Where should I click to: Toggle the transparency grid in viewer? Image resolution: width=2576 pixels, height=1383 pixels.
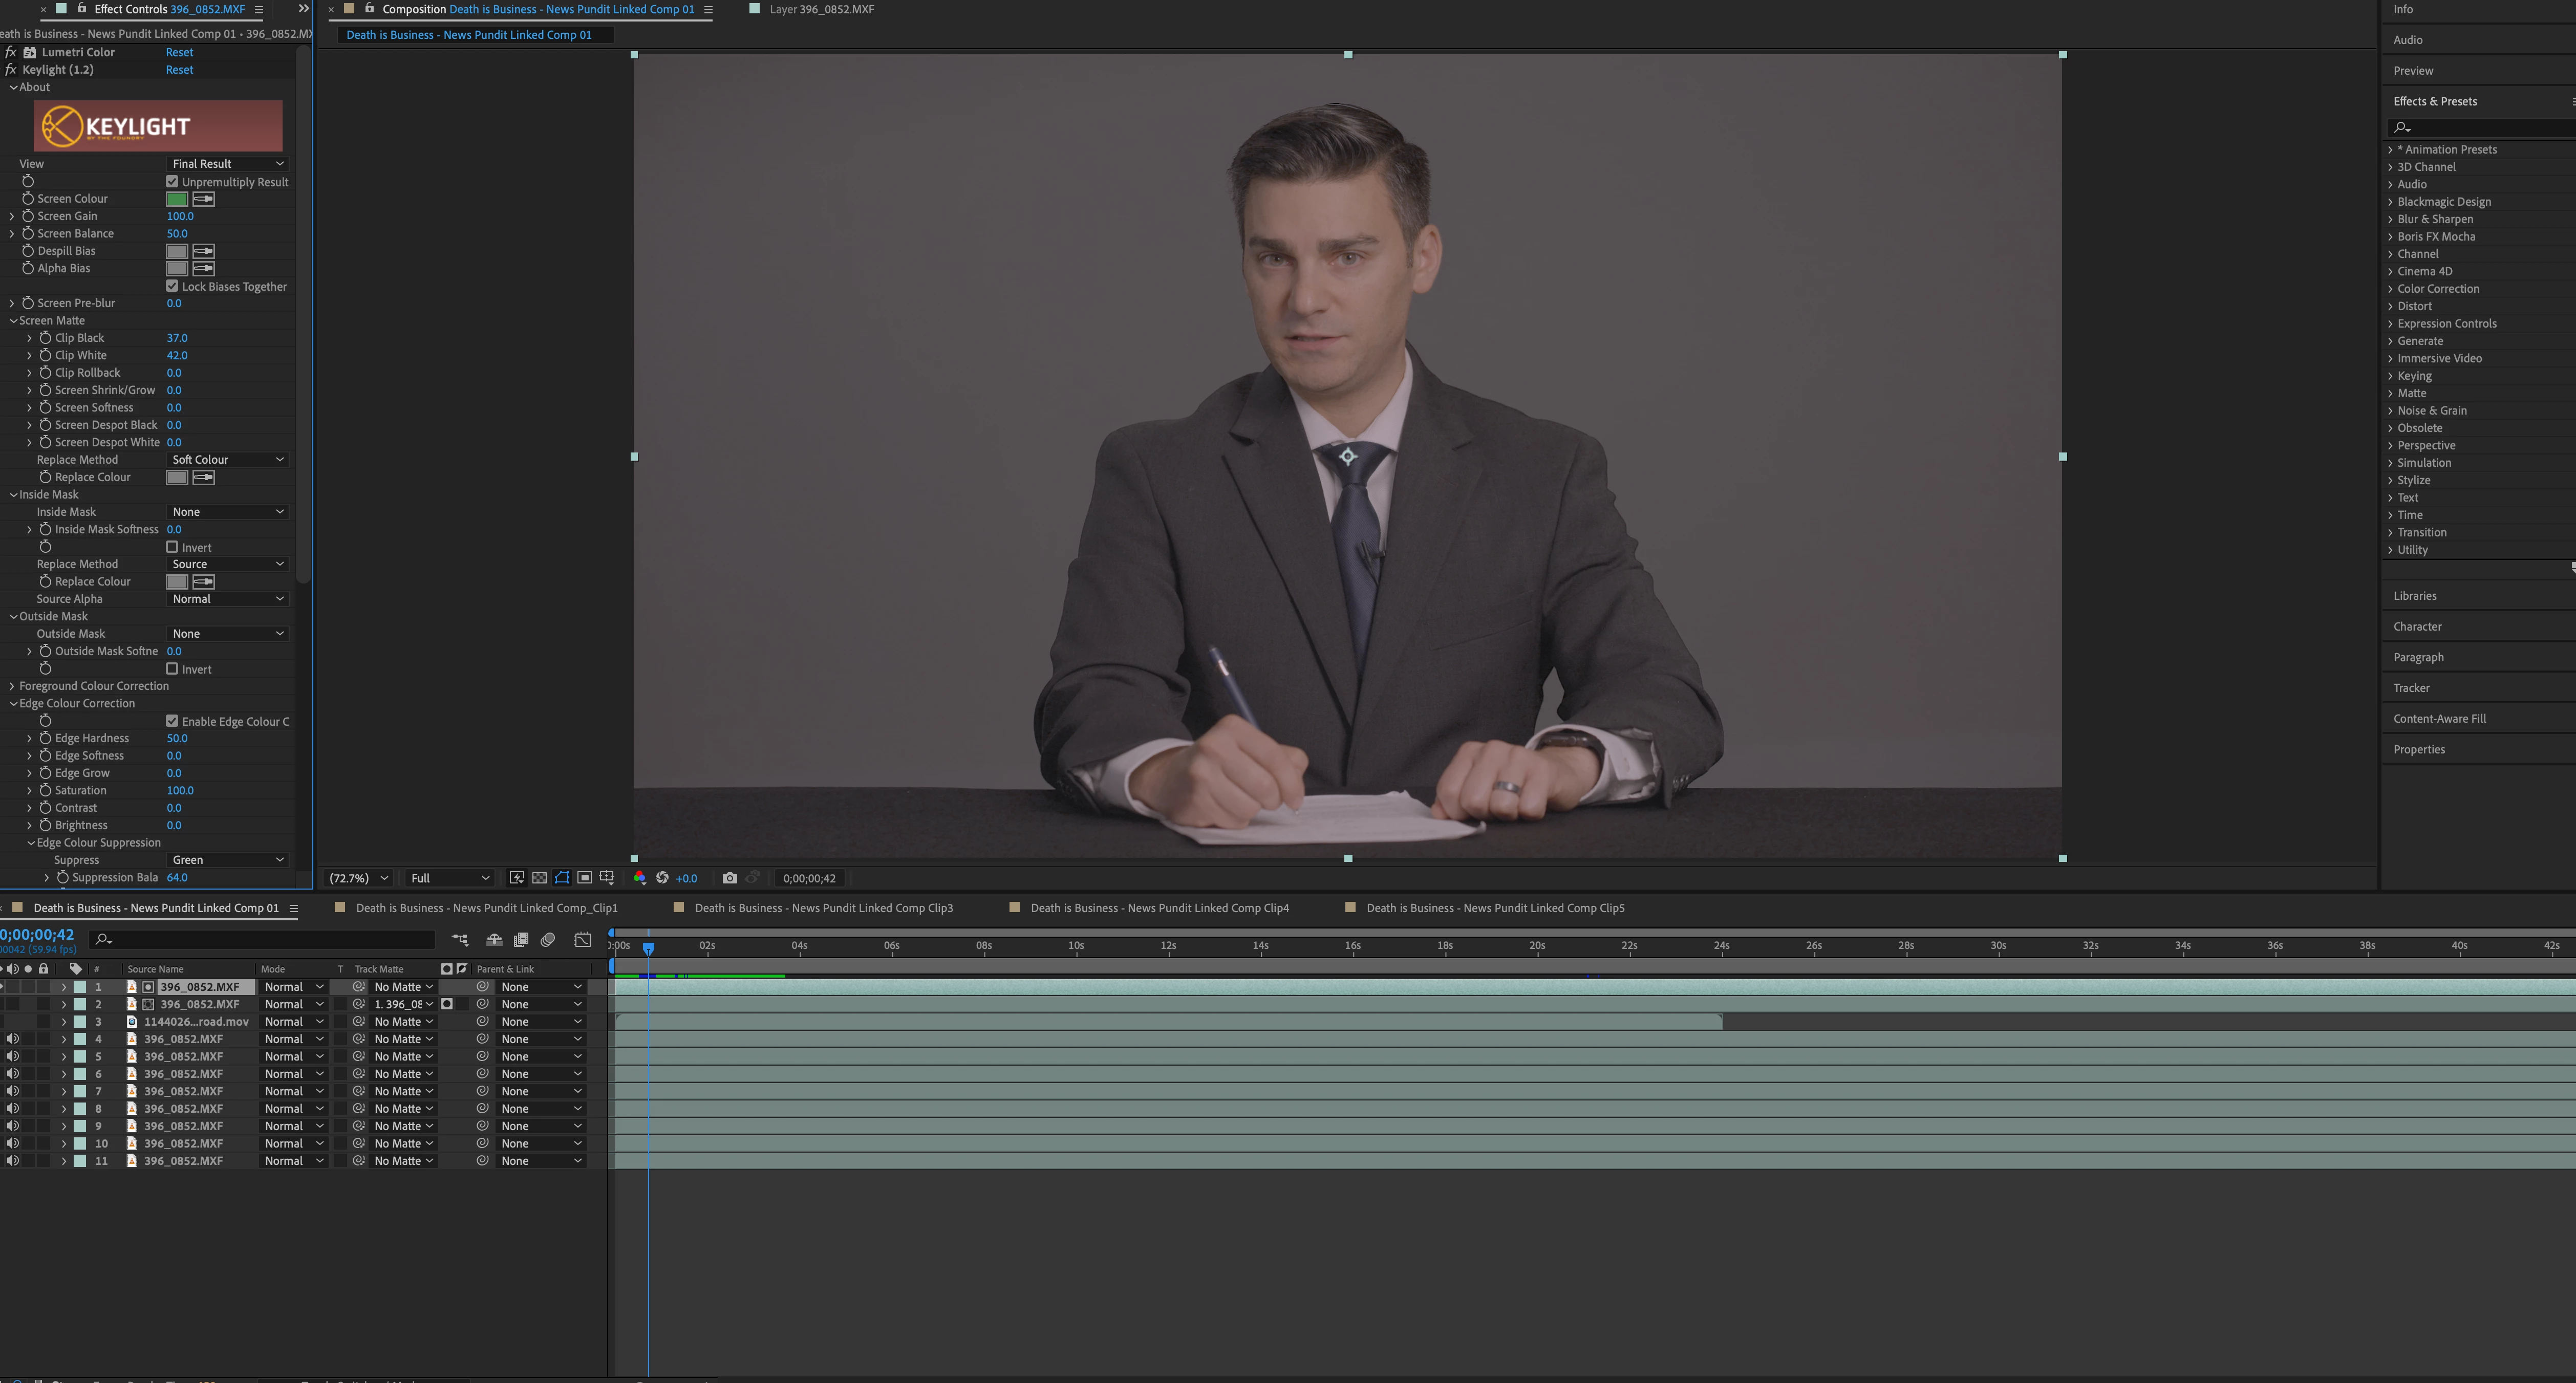[x=539, y=878]
